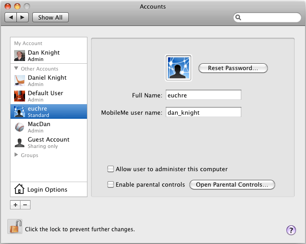This screenshot has height=244, width=306.
Task: Open help with the question mark button
Action: [x=291, y=230]
